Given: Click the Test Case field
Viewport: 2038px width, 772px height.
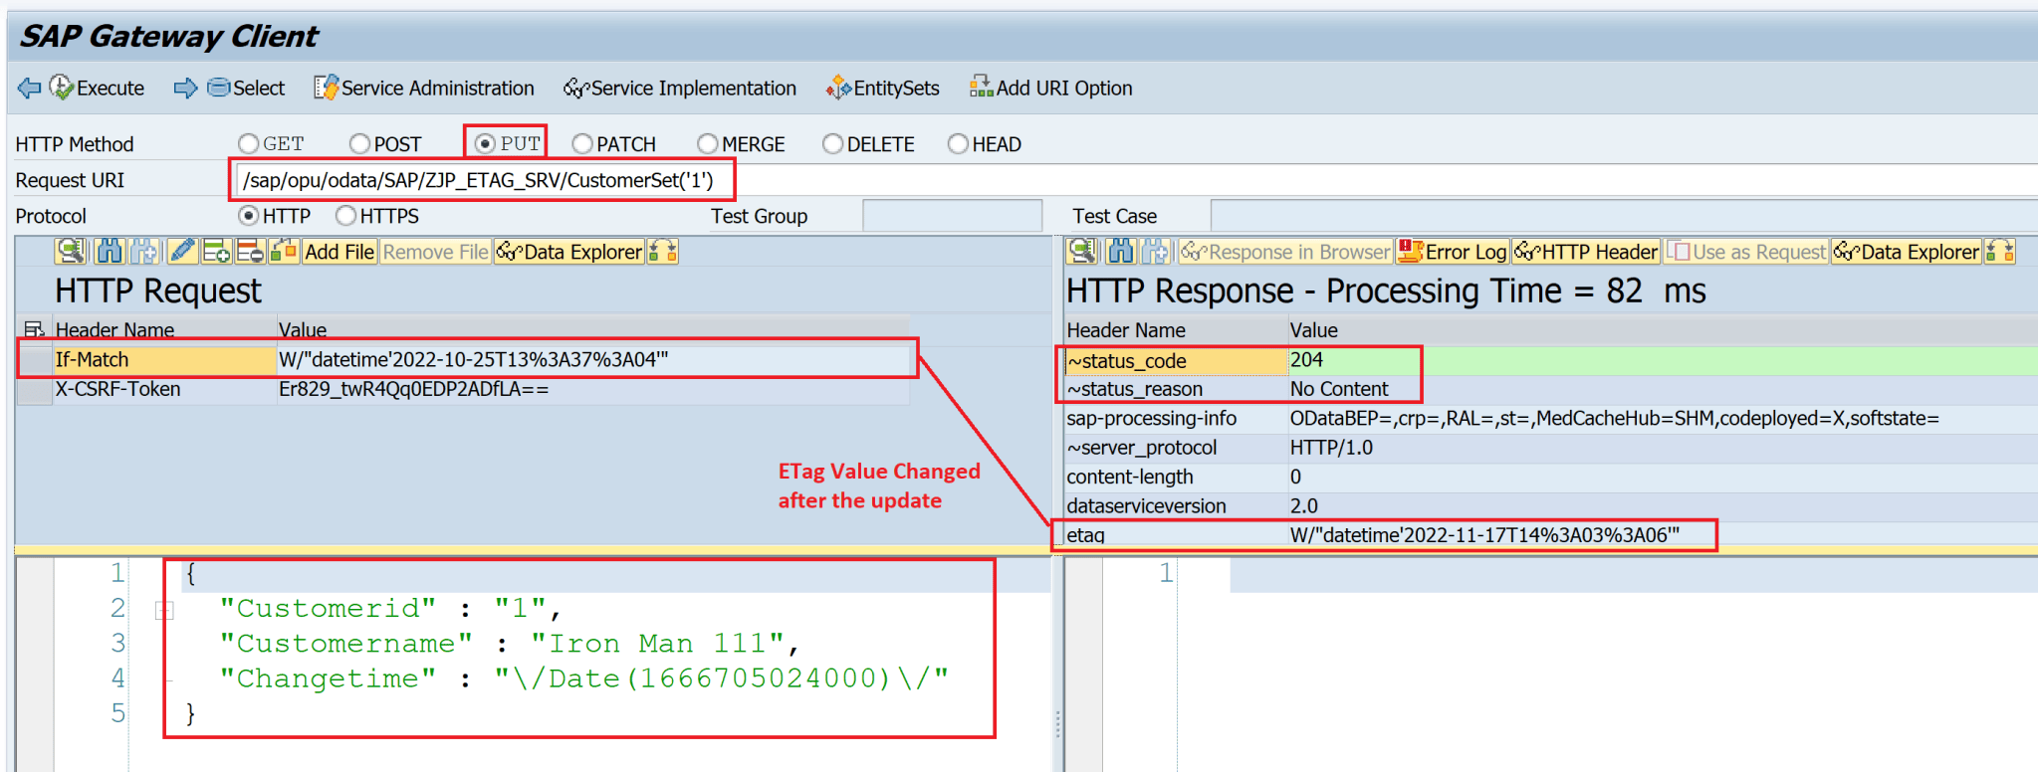Looking at the screenshot, I should (x=1623, y=216).
